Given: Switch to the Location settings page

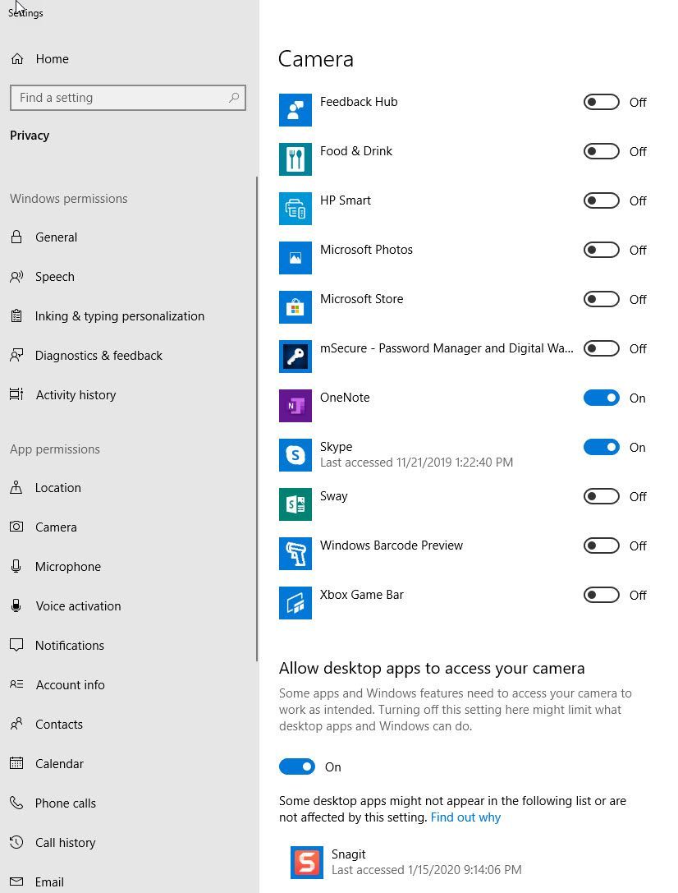Looking at the screenshot, I should click(x=57, y=487).
